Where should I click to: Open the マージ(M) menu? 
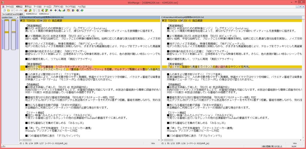tap(37, 7)
